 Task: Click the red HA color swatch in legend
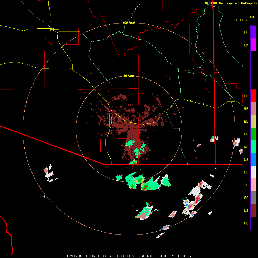tap(253, 96)
